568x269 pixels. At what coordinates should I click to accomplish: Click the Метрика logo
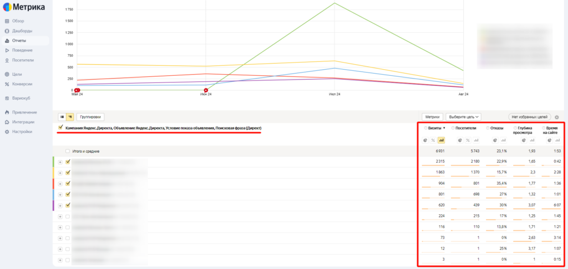24,7
